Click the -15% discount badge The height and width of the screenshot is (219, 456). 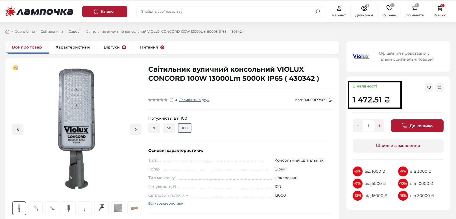click(x=403, y=196)
